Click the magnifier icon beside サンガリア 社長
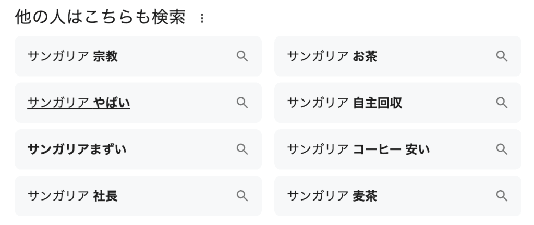534x225 pixels. [x=242, y=196]
